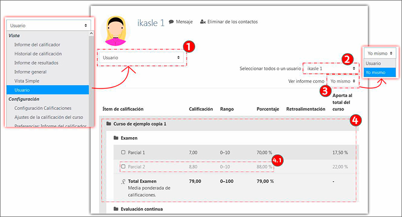Image resolution: width=402 pixels, height=217 pixels.
Task: Click the Total Examen mean symbol icon
Action: point(123,181)
